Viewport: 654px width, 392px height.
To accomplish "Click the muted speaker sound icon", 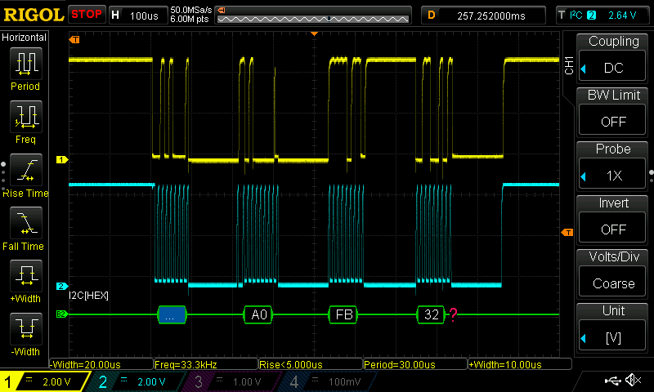I will point(634,381).
